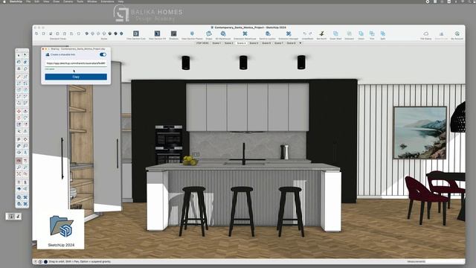476x268 pixels.
Task: Choose the Line drawing tool
Action: 19,77
